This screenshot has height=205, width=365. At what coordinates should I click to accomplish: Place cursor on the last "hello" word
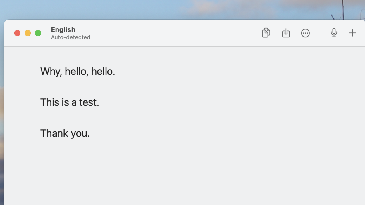102,72
